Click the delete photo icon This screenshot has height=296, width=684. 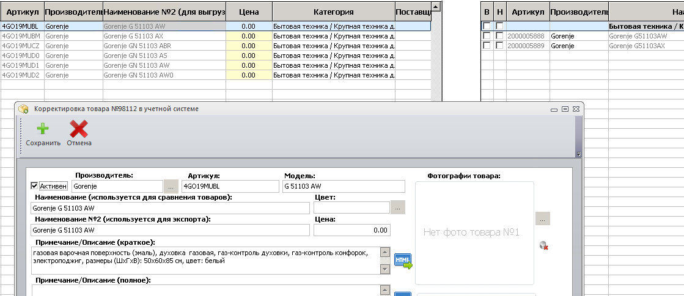543,246
